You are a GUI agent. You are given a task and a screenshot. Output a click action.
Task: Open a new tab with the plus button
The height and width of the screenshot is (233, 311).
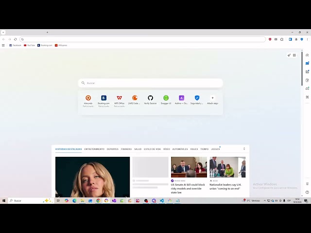click(x=47, y=33)
